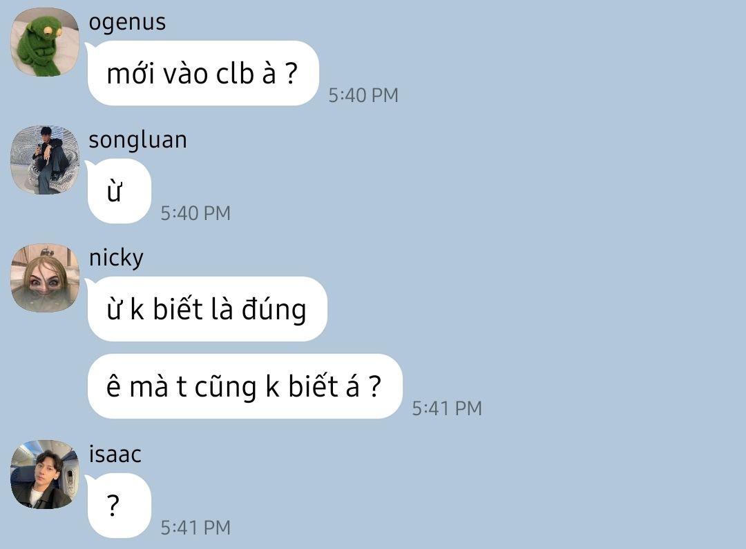Click the 5:41 PM timestamp by isaac's message
The height and width of the screenshot is (549, 746).
[x=195, y=528]
